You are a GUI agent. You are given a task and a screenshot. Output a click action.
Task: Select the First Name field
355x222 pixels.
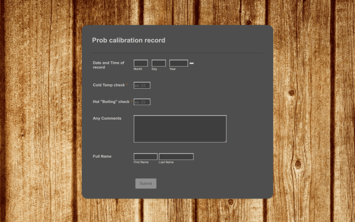click(145, 157)
